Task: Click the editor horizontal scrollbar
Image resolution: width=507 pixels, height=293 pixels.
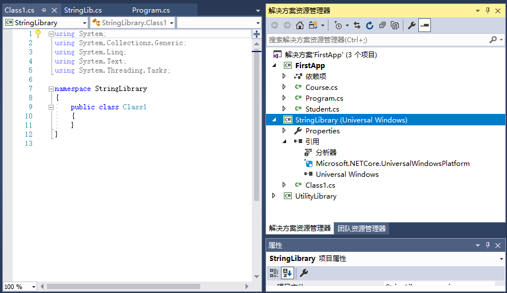Action: (x=123, y=286)
